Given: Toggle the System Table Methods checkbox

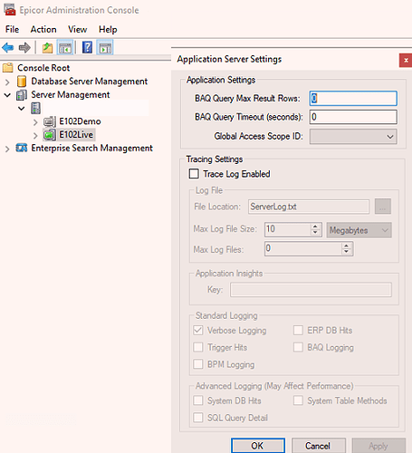Looking at the screenshot, I should click(x=298, y=400).
